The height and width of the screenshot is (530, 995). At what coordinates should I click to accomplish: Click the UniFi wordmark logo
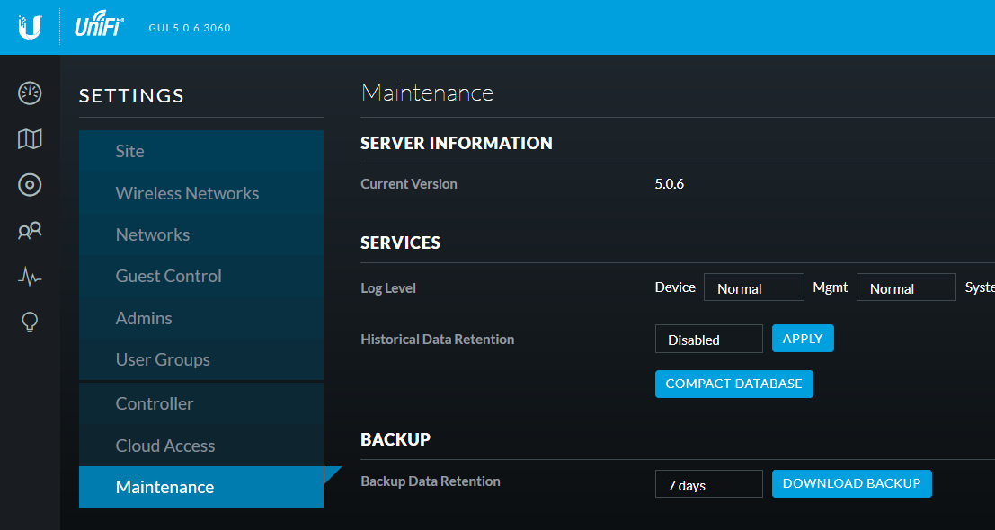click(99, 28)
